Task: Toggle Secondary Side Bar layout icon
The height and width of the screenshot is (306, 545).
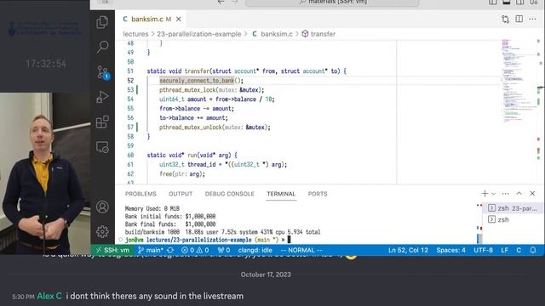Action: point(520,2)
